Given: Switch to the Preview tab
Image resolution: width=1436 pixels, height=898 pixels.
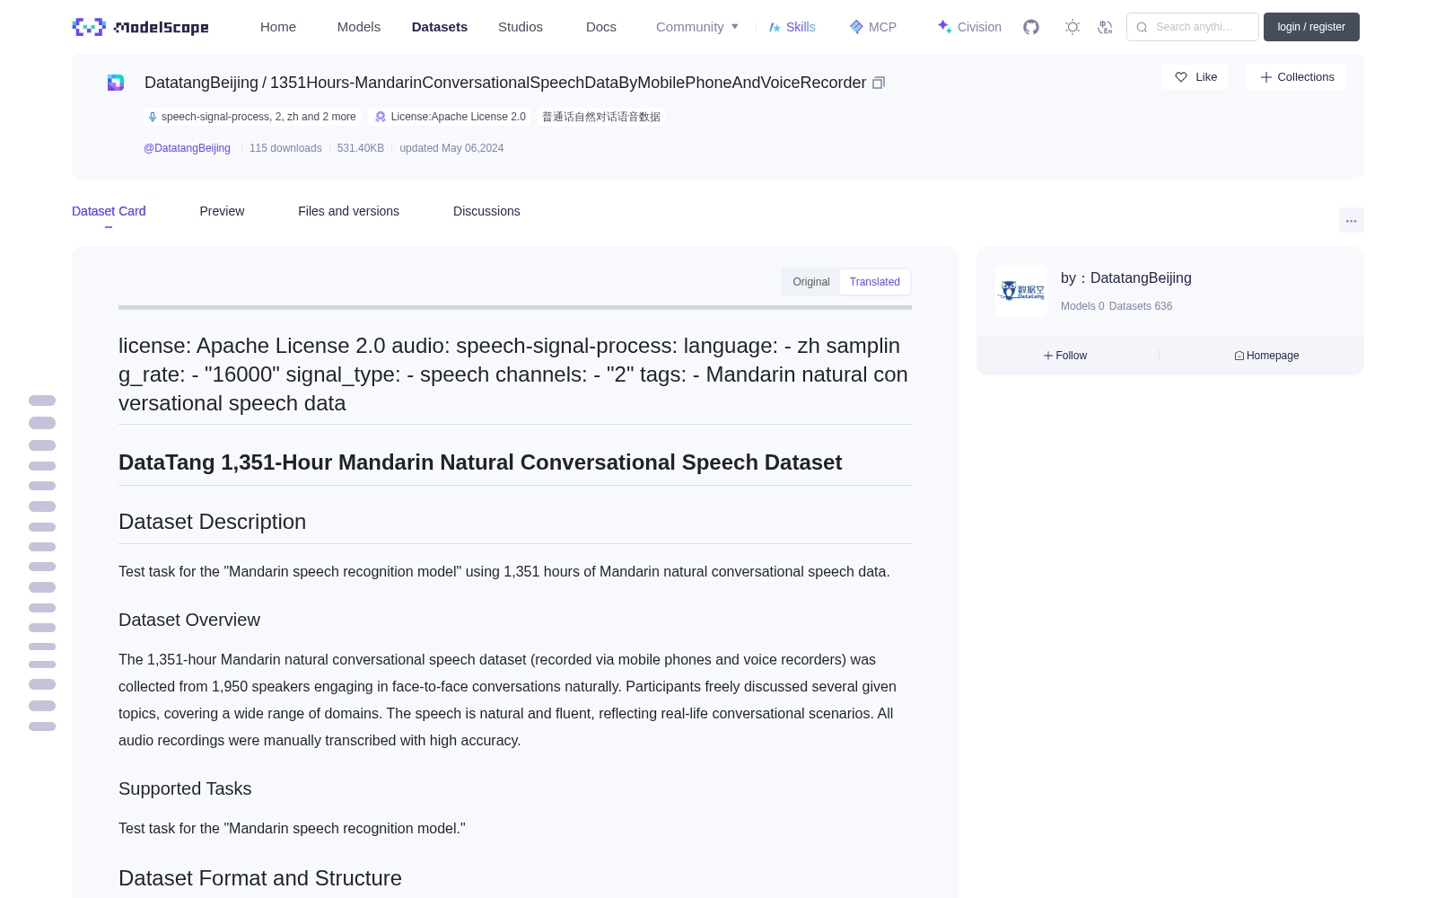Looking at the screenshot, I should 222,211.
